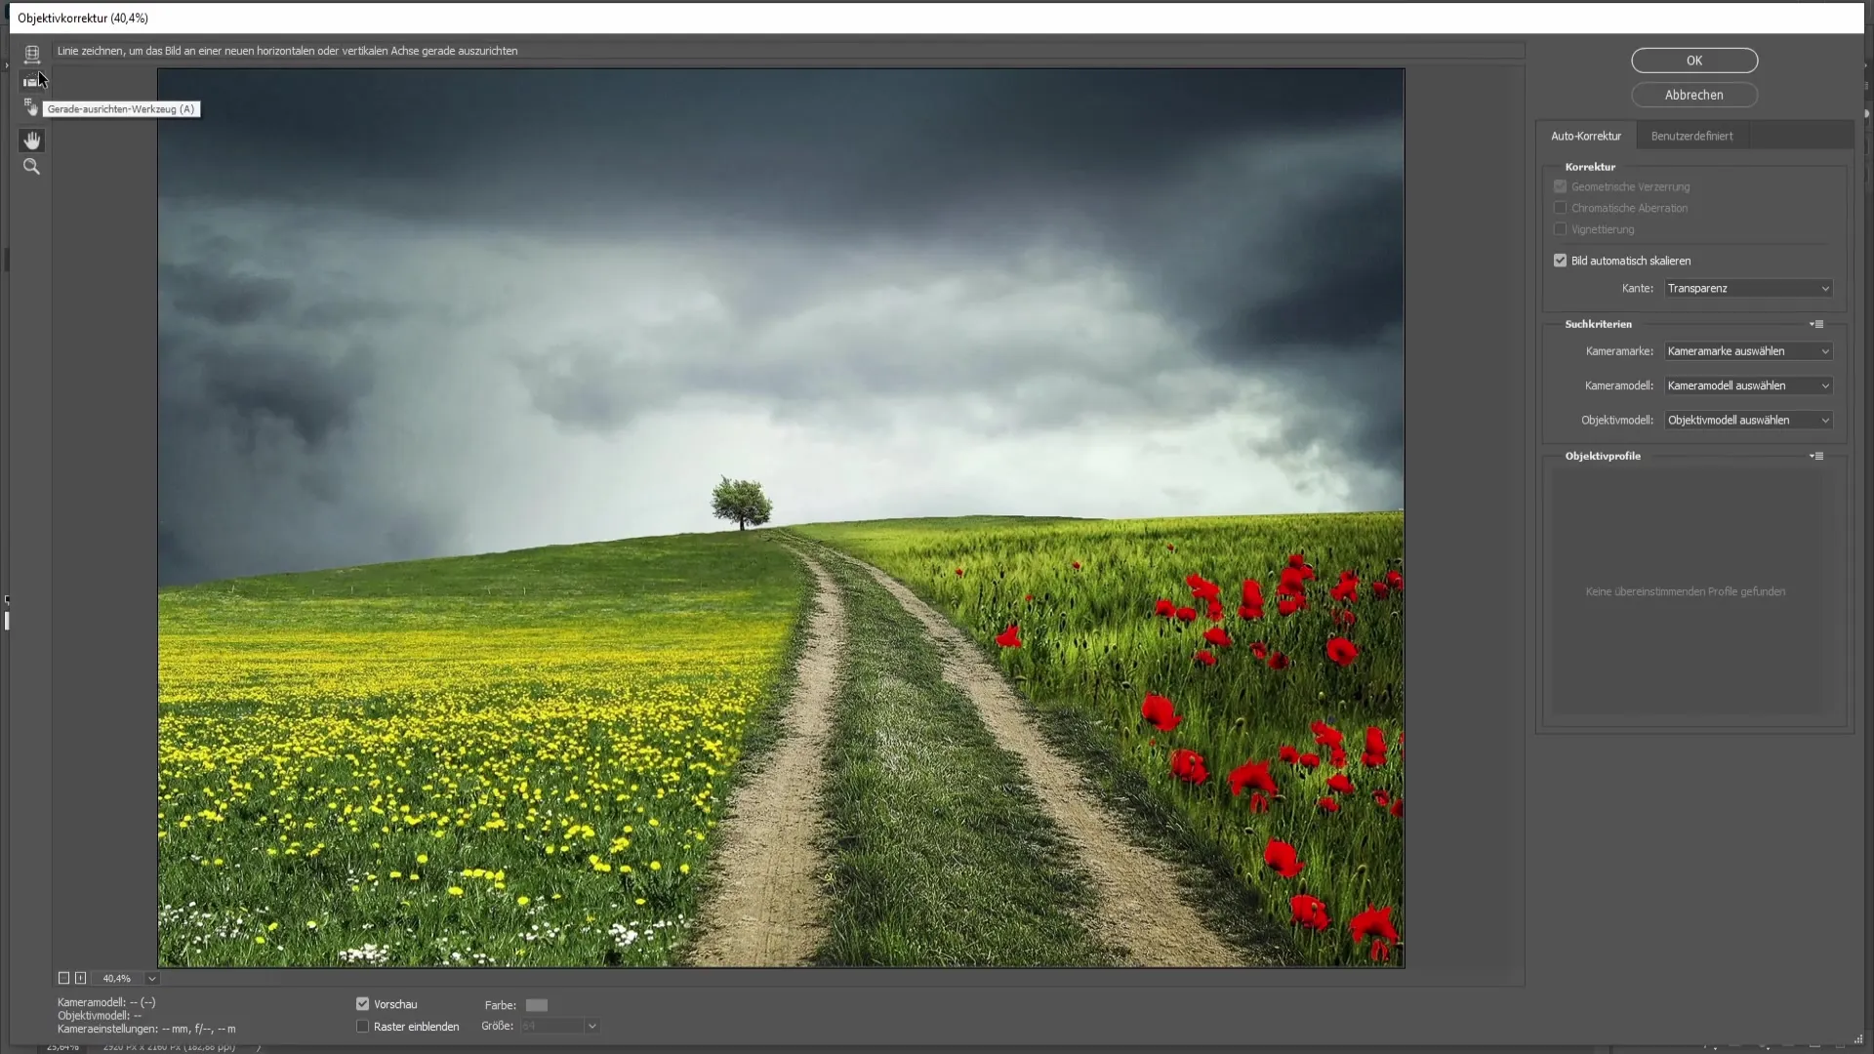
Task: Open the Objektivmodell auswählen dropdown
Action: pyautogui.click(x=1748, y=421)
